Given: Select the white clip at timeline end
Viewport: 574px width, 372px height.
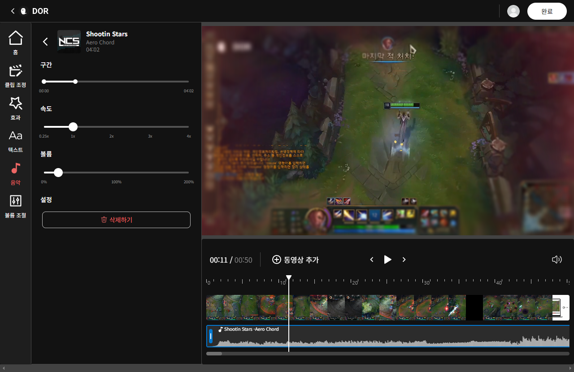Looking at the screenshot, I should [x=561, y=307].
